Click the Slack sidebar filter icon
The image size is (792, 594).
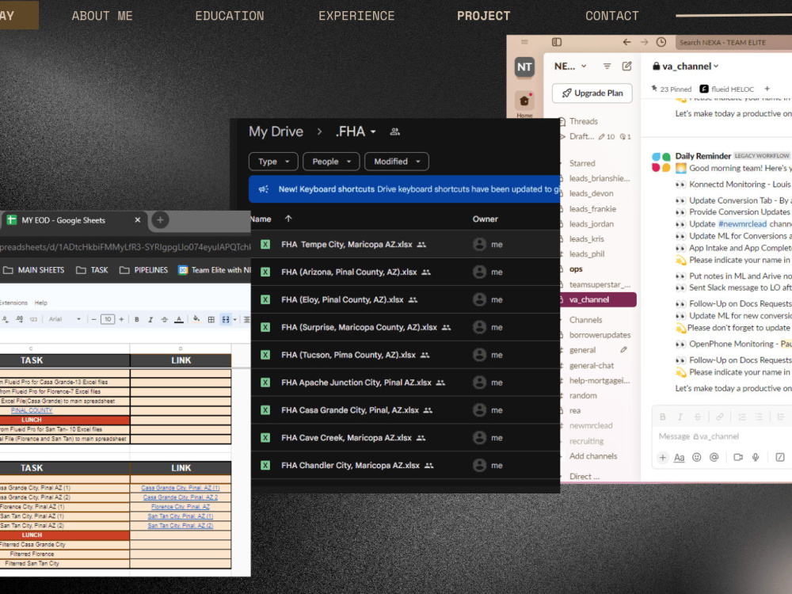607,67
